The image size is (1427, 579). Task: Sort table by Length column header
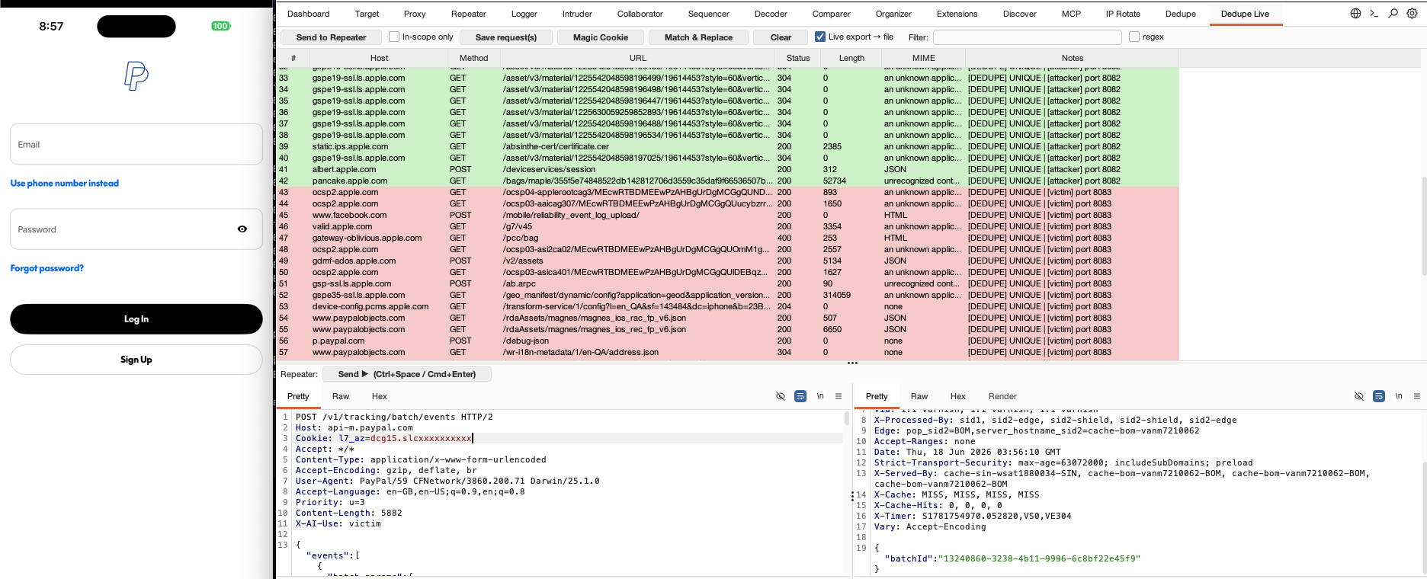851,58
